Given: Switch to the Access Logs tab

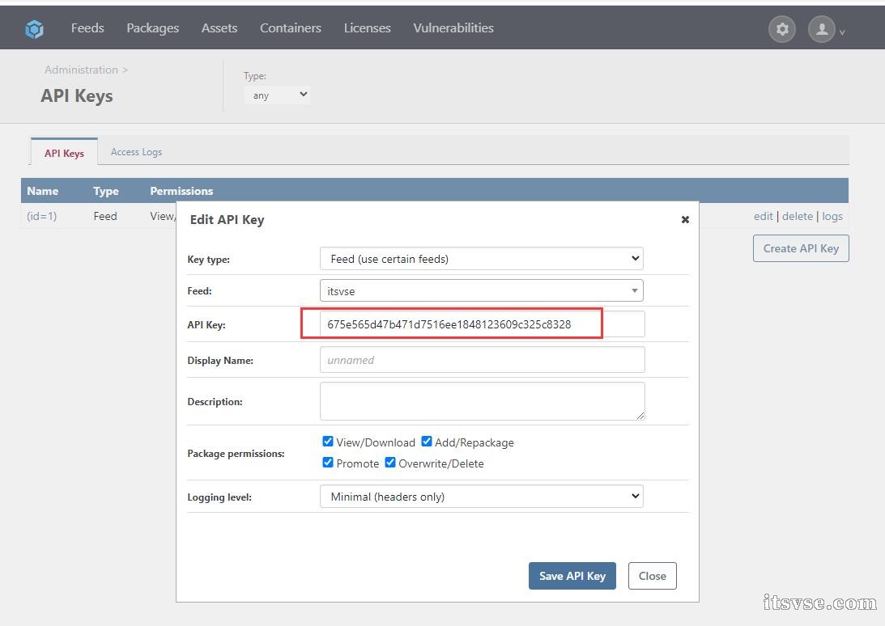Looking at the screenshot, I should pos(136,152).
